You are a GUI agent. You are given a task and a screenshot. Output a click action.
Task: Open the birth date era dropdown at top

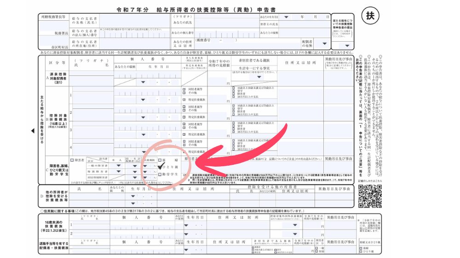(x=287, y=17)
